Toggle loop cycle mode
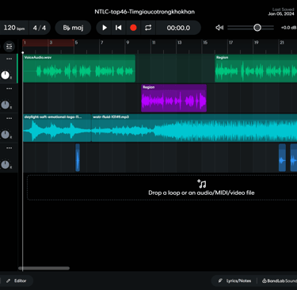 pos(148,28)
